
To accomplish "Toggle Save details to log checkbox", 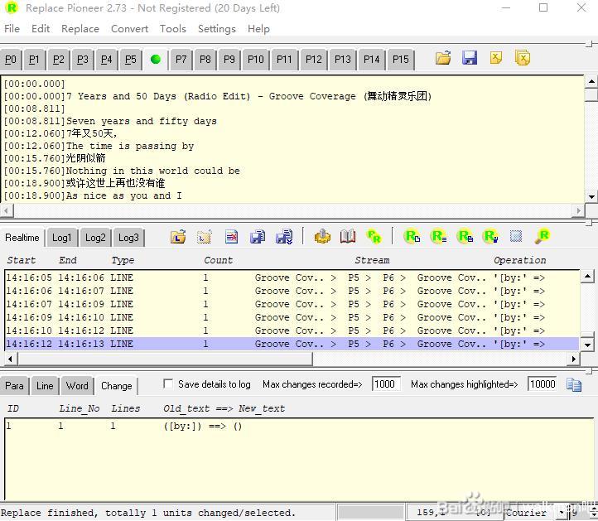I will (x=168, y=384).
